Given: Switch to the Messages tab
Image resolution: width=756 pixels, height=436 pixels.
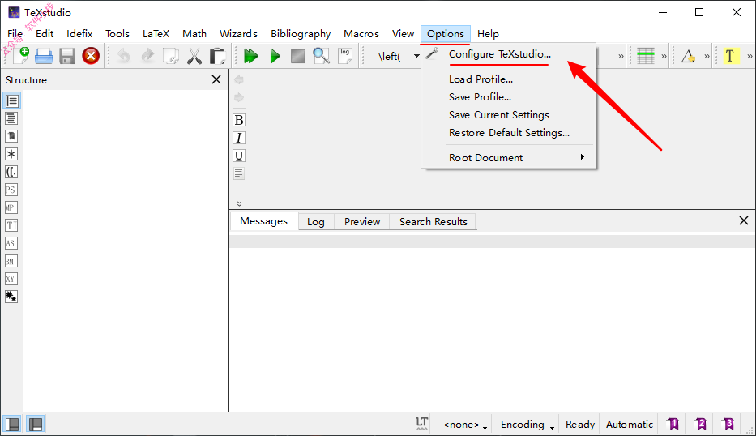Looking at the screenshot, I should [x=263, y=221].
